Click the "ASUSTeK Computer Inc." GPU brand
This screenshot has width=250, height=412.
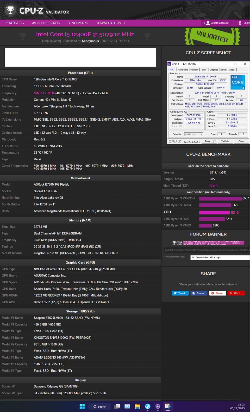coord(50,276)
